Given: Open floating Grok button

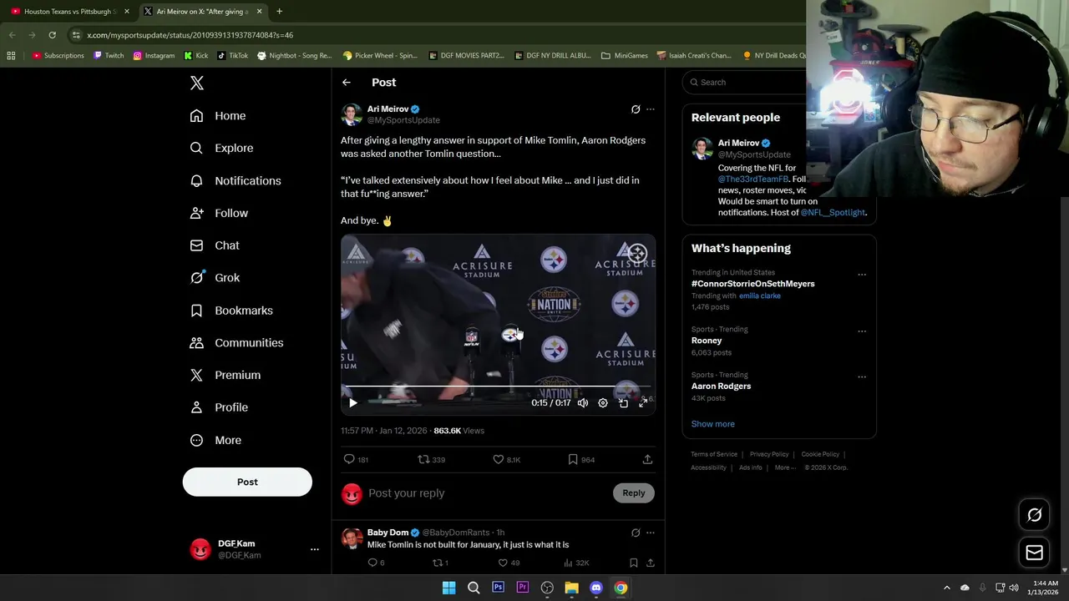Looking at the screenshot, I should (1034, 515).
